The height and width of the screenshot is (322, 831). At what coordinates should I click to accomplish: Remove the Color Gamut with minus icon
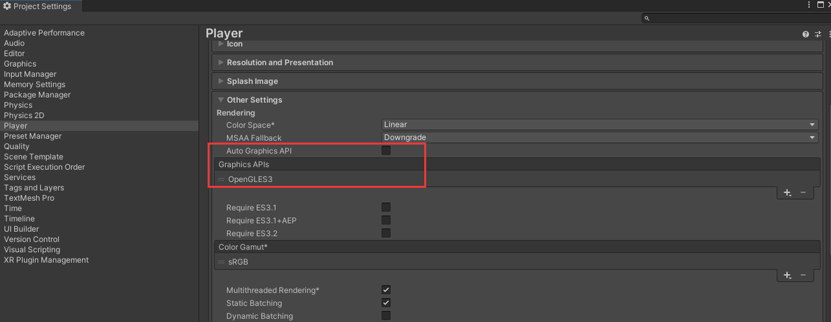(803, 275)
